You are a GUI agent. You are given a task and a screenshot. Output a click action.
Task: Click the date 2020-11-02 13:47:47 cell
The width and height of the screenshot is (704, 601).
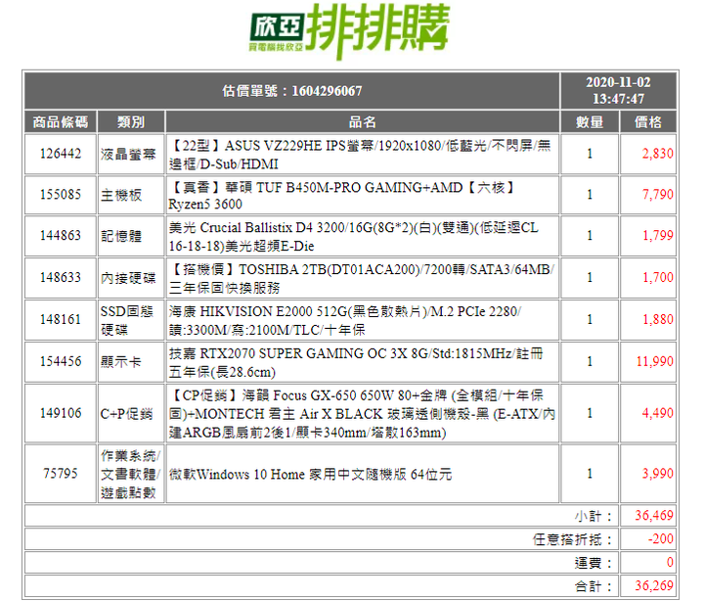pyautogui.click(x=618, y=90)
